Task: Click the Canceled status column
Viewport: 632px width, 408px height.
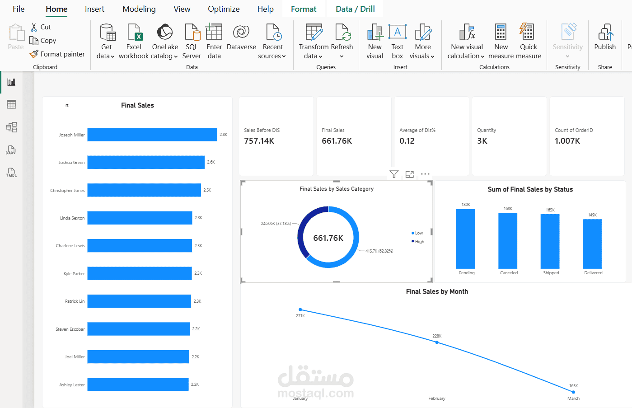Action: point(508,241)
